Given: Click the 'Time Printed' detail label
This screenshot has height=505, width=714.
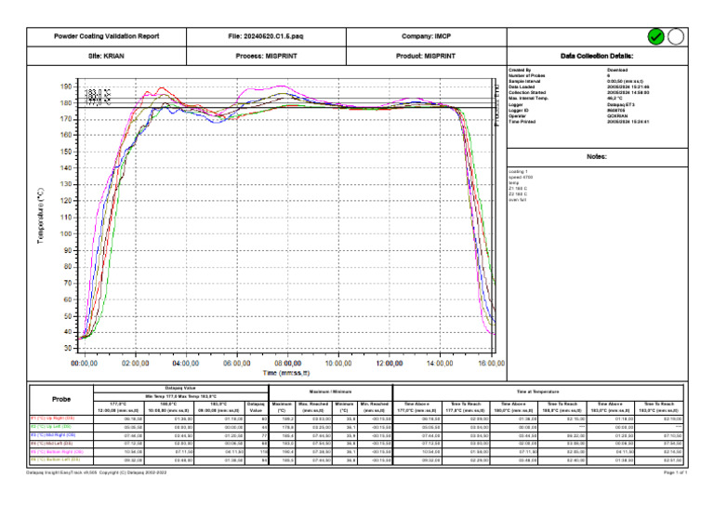Looking at the screenshot, I should tap(522, 122).
